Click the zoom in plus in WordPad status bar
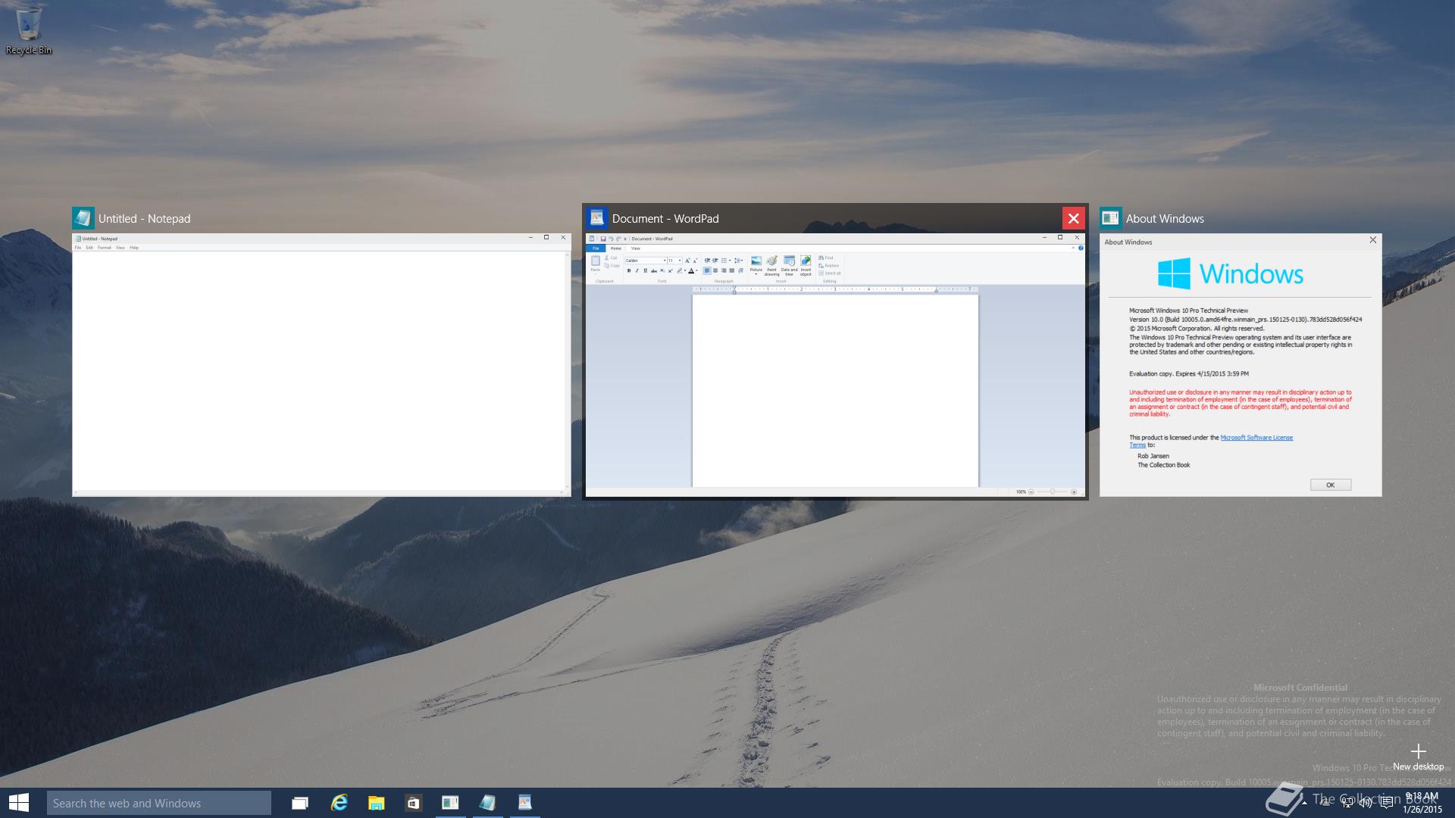This screenshot has width=1455, height=818. (1074, 492)
